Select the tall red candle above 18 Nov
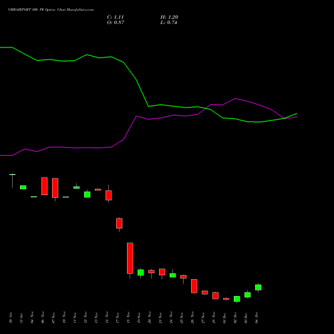Screen dimensions: 334x334 click(x=130, y=259)
